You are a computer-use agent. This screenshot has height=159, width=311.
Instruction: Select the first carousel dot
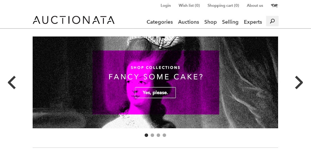click(146, 135)
